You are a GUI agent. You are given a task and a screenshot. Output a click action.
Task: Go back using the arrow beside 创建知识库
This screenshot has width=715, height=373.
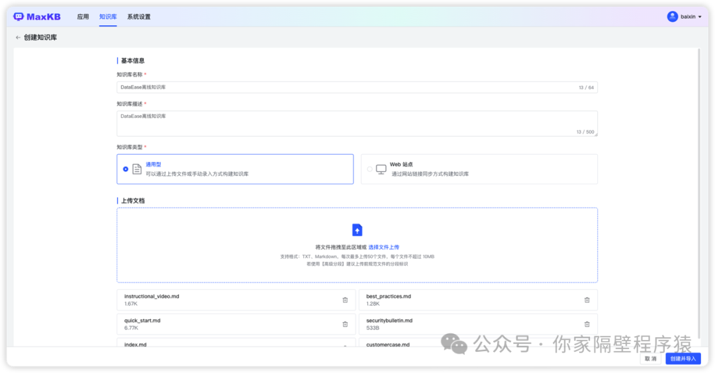click(x=18, y=38)
